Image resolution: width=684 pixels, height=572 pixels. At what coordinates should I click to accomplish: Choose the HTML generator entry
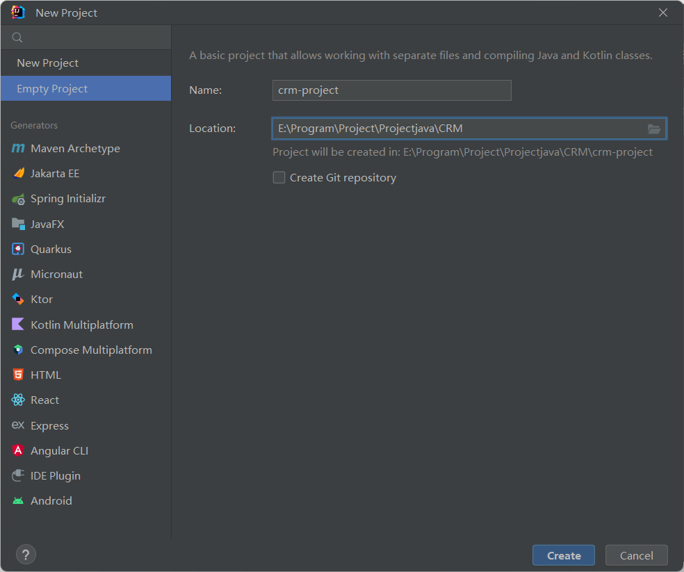pyautogui.click(x=45, y=375)
